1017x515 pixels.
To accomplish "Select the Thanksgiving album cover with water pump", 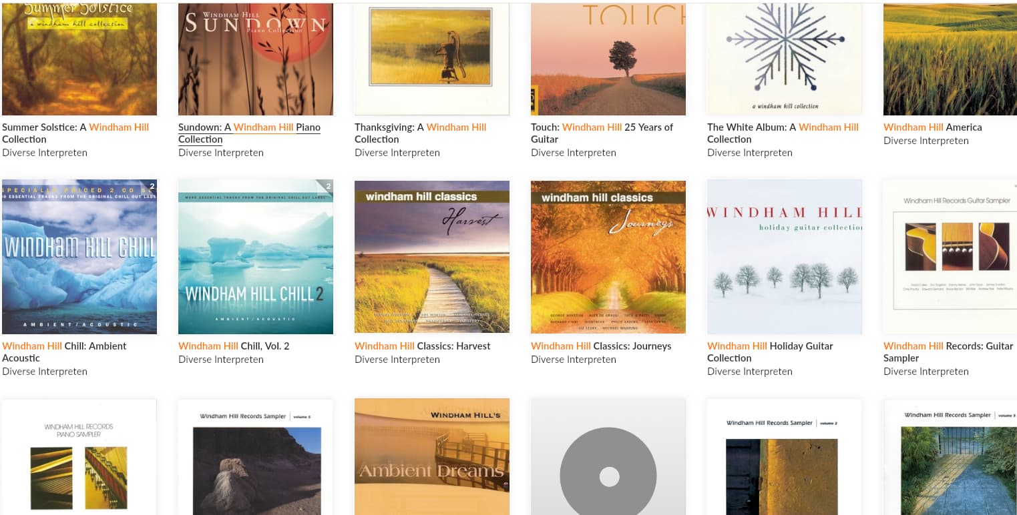I will 432,59.
